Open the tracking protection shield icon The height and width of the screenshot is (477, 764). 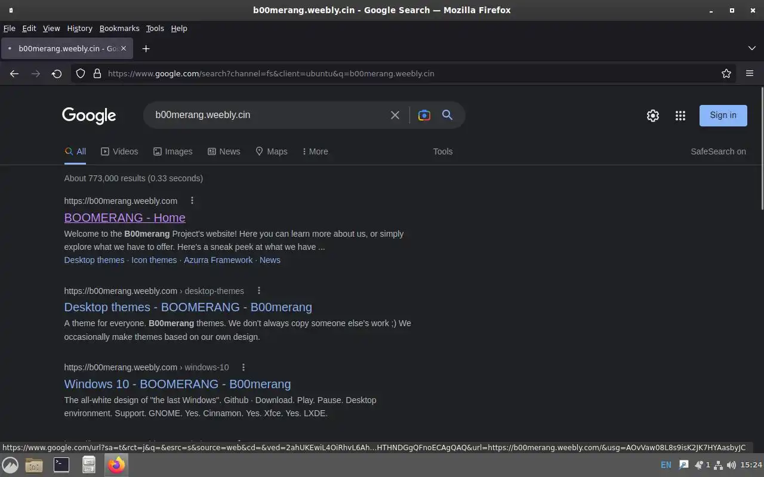click(81, 73)
